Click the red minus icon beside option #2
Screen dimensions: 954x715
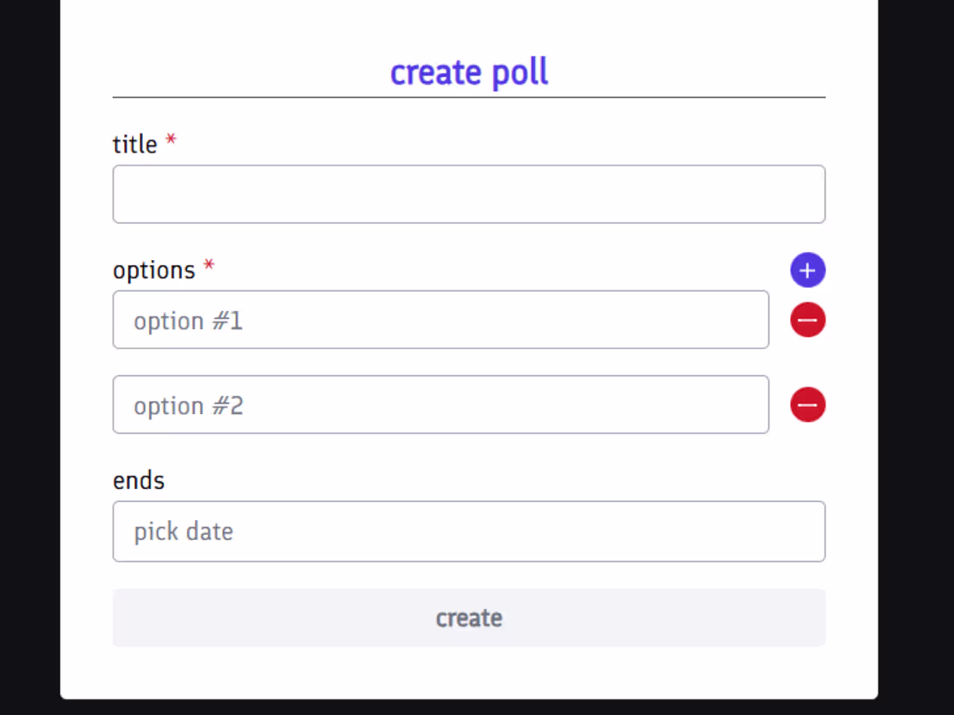coord(807,405)
